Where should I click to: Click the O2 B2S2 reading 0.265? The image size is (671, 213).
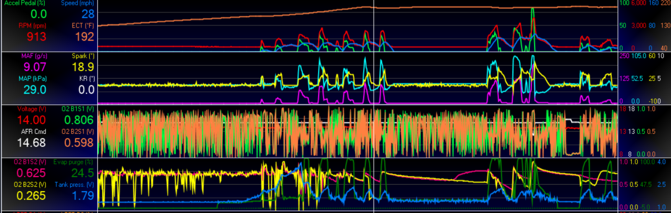pyautogui.click(x=31, y=196)
